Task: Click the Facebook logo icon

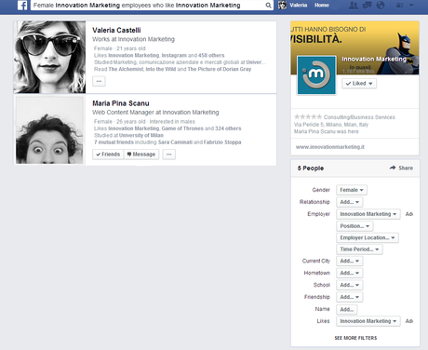Action: [22, 6]
